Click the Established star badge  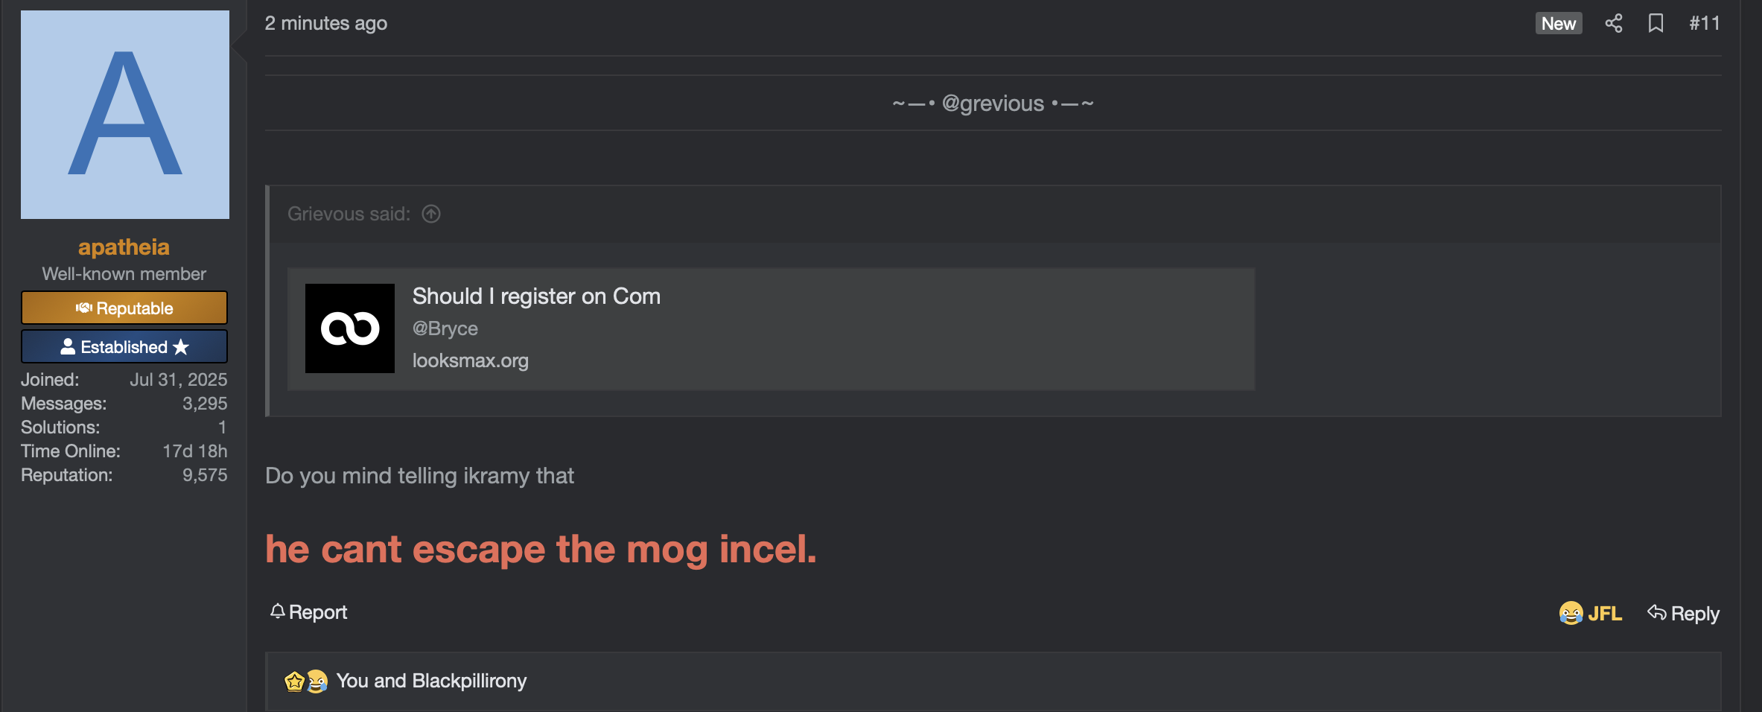(124, 346)
